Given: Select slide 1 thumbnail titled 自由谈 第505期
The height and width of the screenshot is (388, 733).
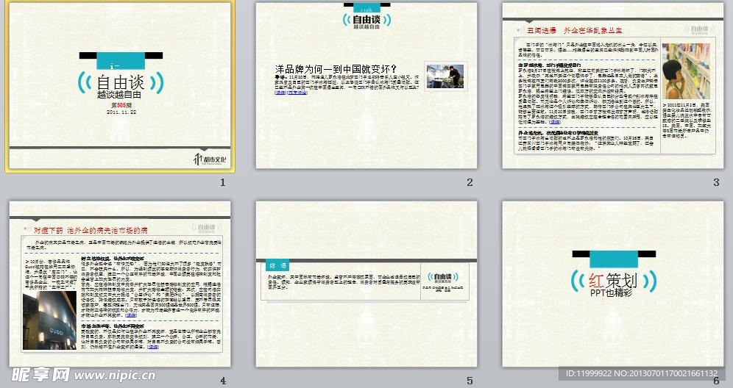Looking at the screenshot, I should 120,86.
